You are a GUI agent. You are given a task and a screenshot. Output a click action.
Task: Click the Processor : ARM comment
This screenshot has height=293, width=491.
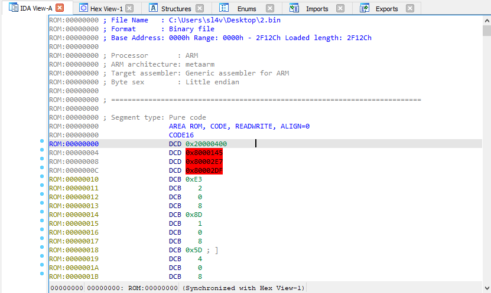coord(151,55)
